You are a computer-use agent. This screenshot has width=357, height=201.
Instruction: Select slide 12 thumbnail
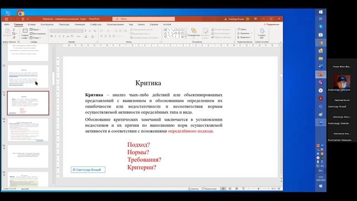28,76
